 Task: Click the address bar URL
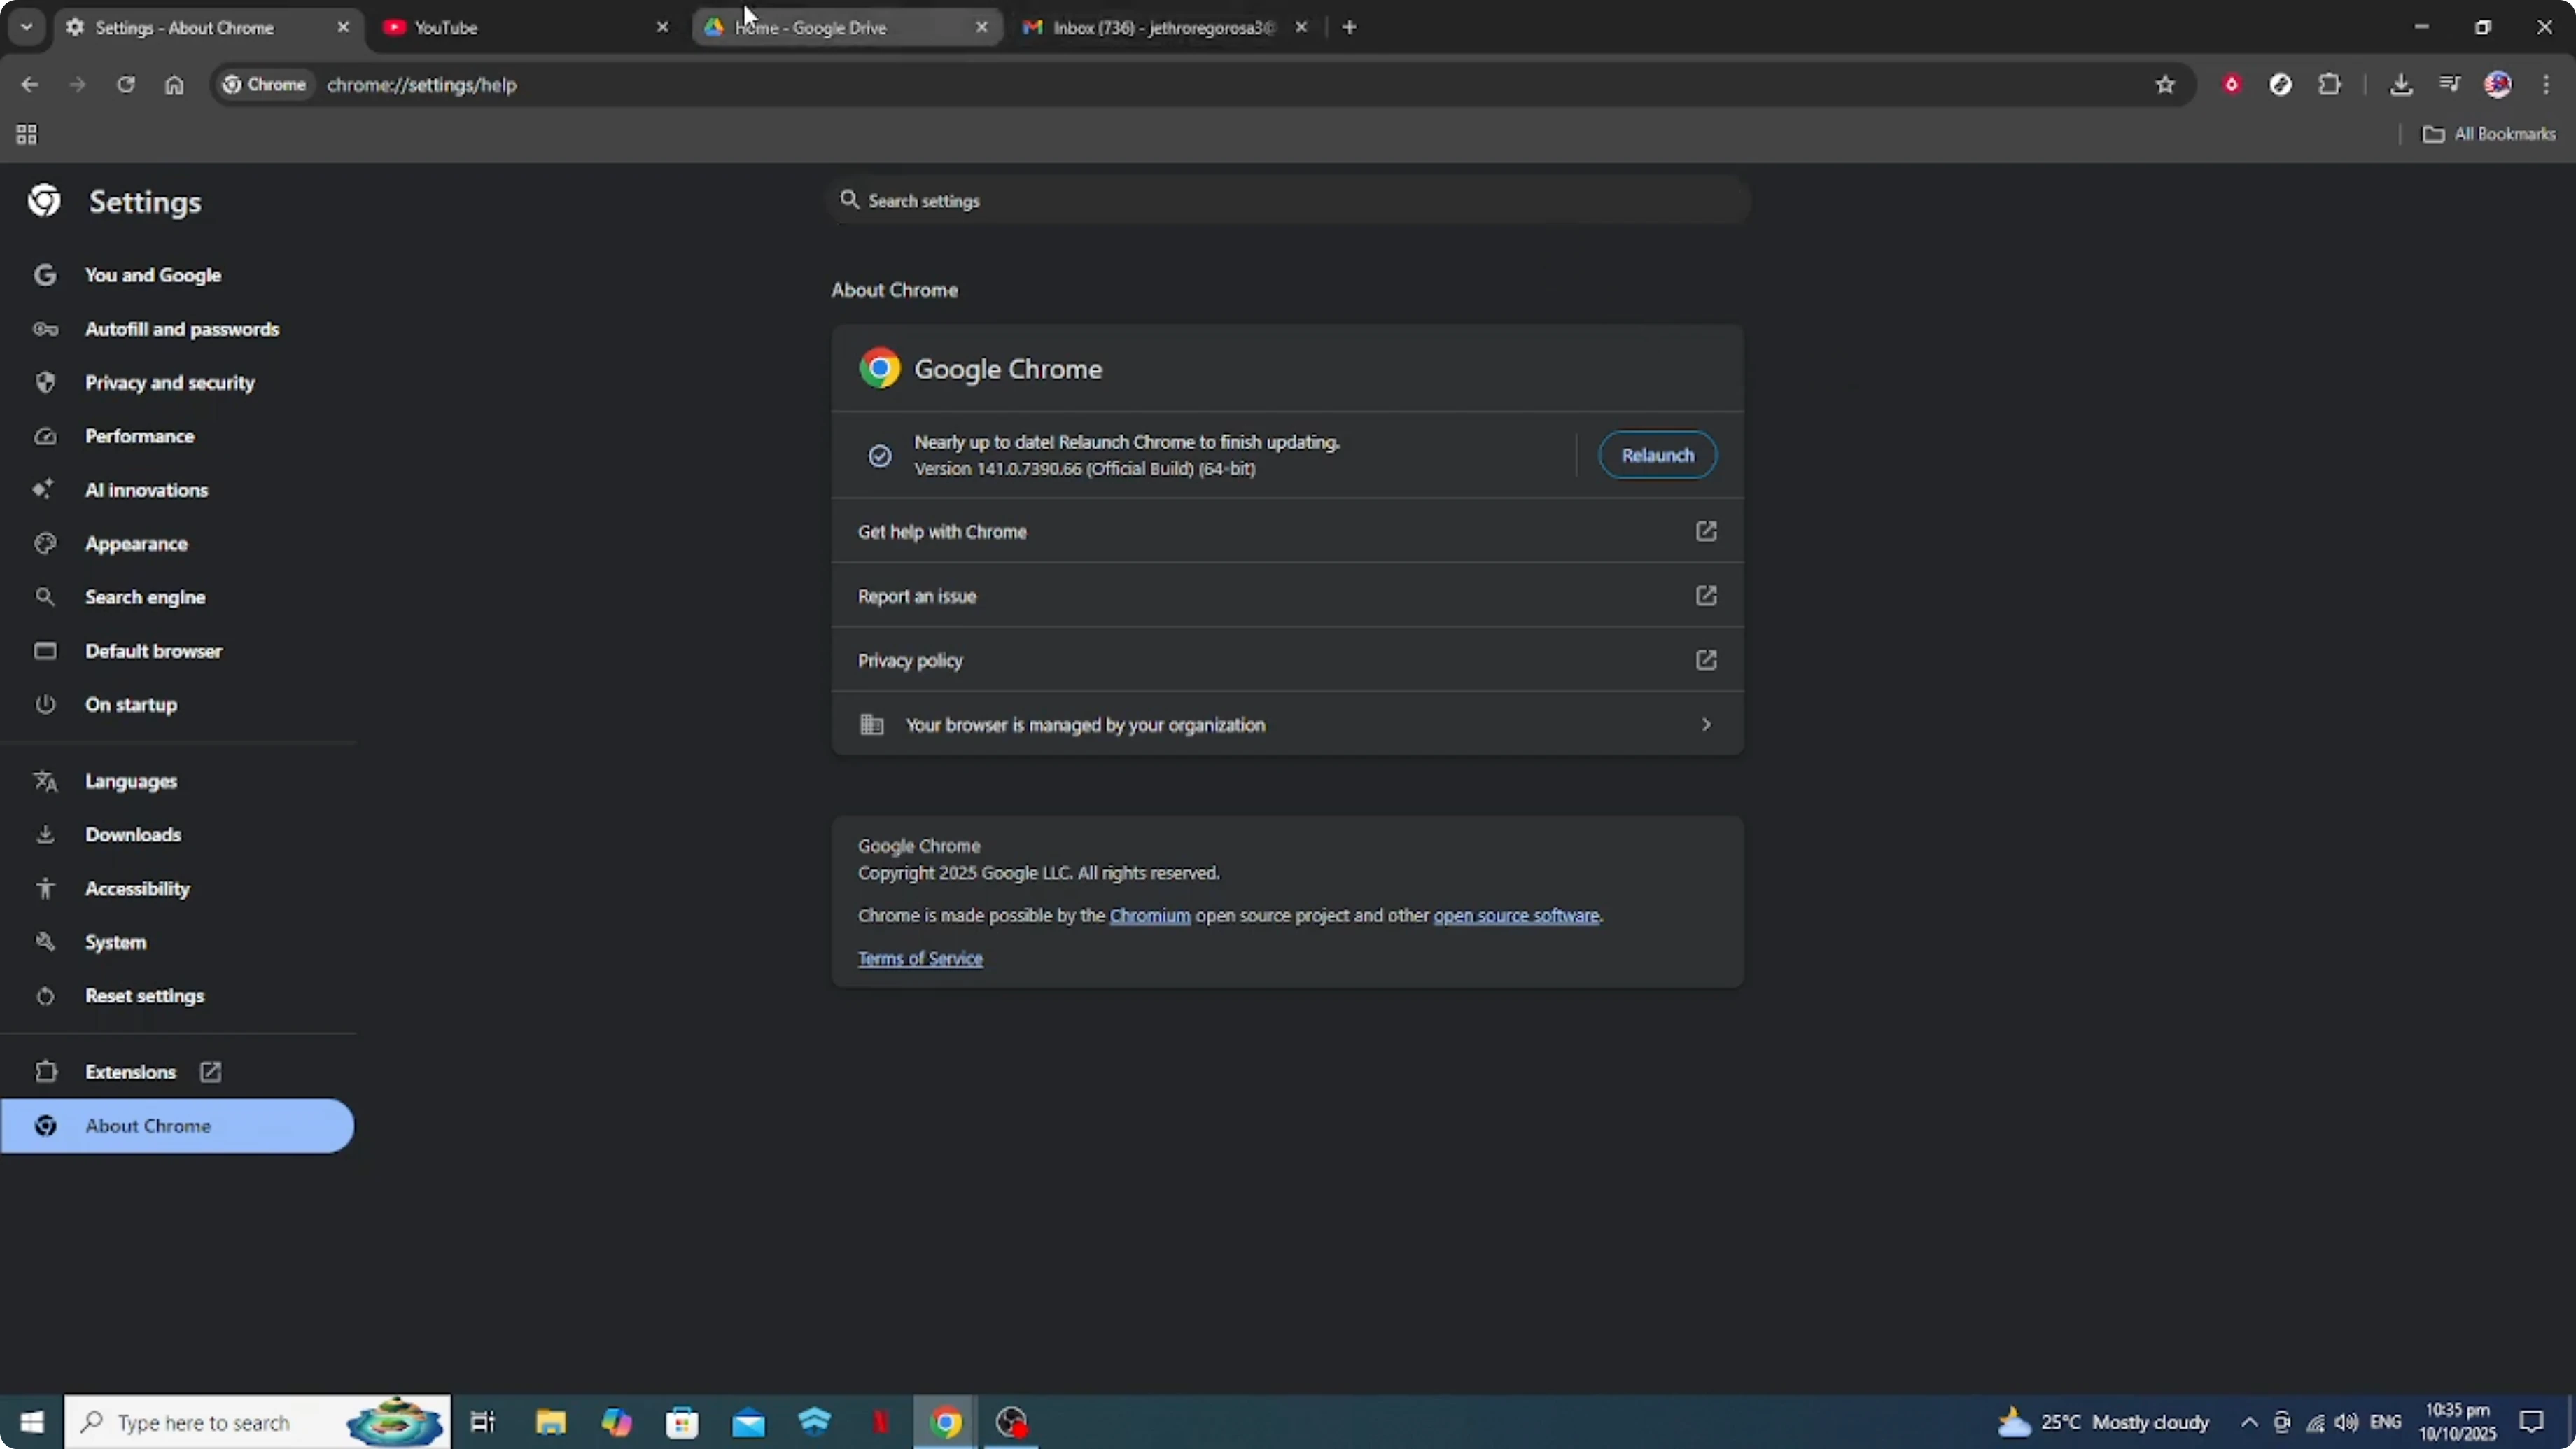tap(421, 85)
